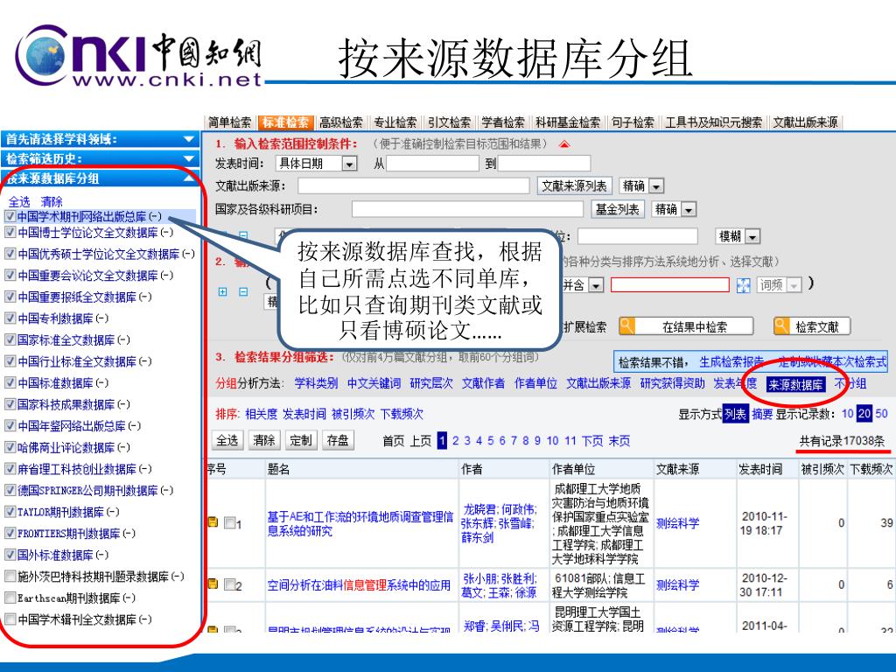Click the 存盘 button above results

click(338, 440)
